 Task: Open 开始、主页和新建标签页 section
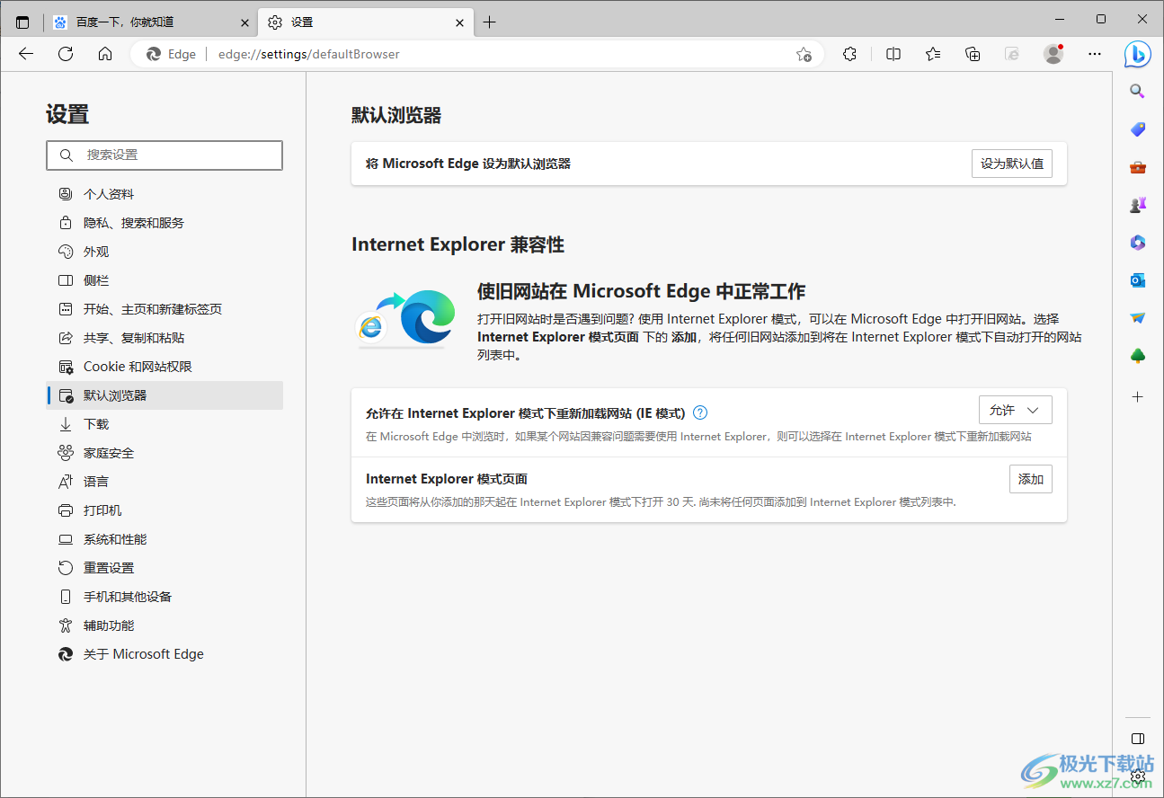point(164,309)
